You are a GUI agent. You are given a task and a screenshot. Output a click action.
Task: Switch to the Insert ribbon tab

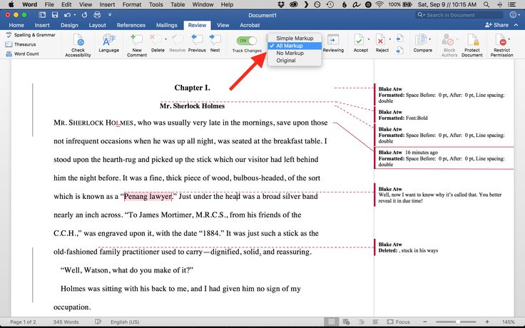[x=42, y=25]
